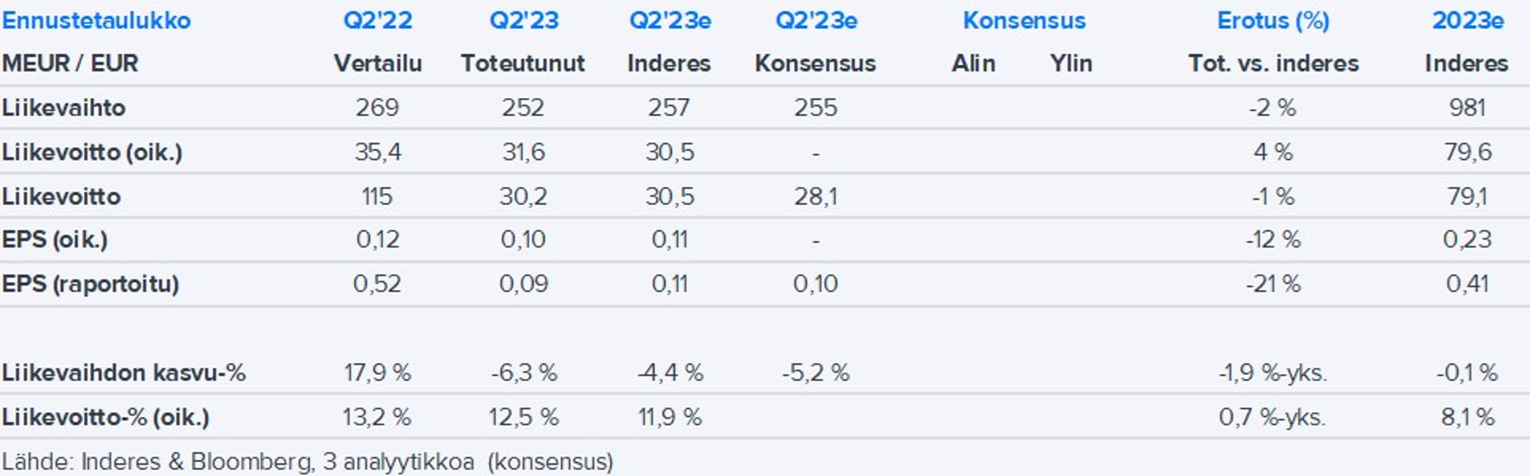Click the Ylin subheader
The height and width of the screenshot is (476, 1530).
[x=1071, y=64]
